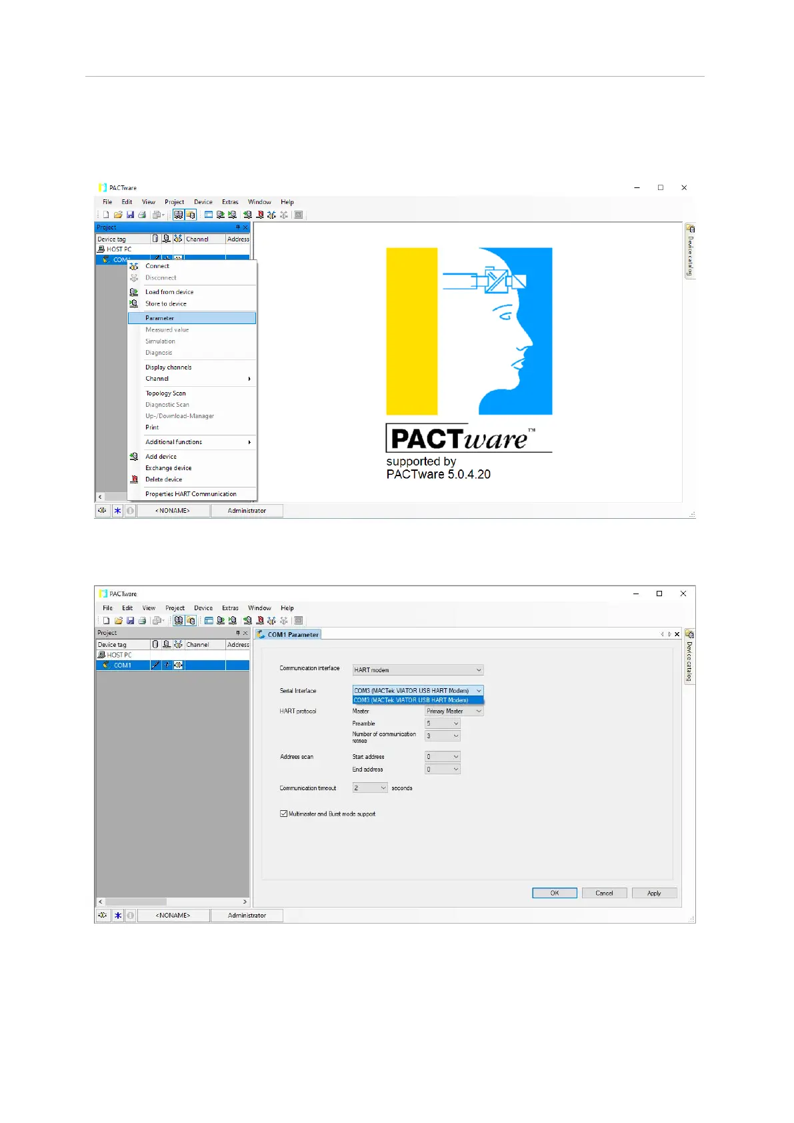The image size is (794, 1123).
Task: Choose Parameter in the context menu
Action: [192, 318]
